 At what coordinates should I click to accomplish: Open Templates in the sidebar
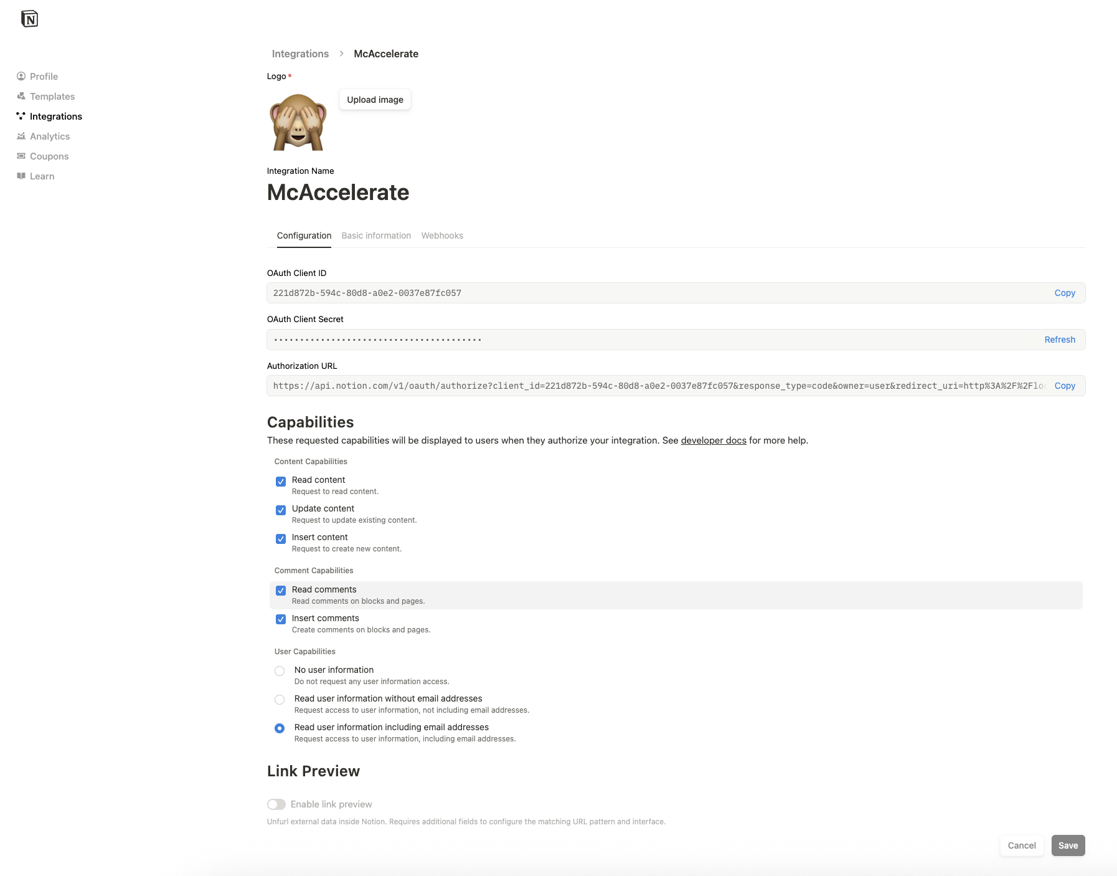[x=45, y=97]
